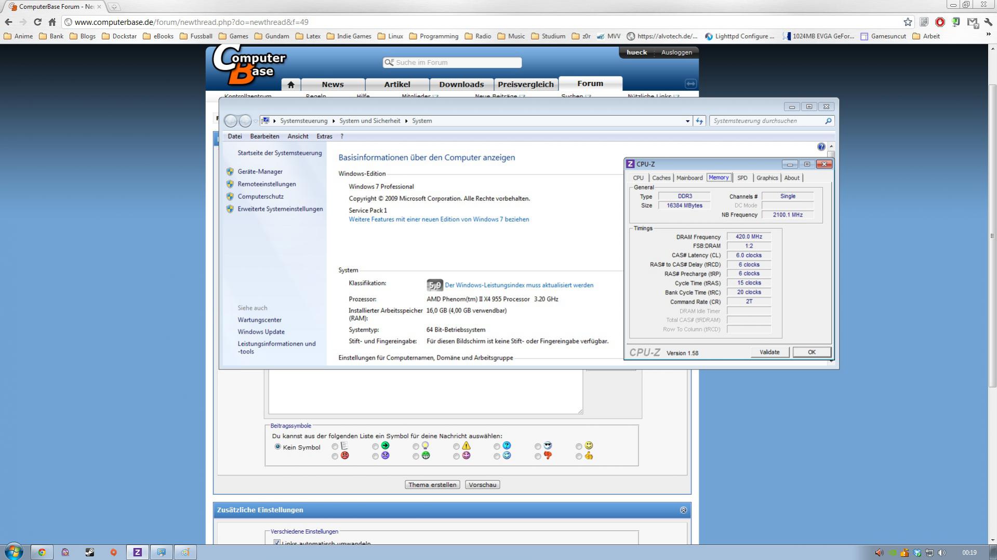The image size is (997, 560).
Task: Click Weitere Features Windows 7 edition link
Action: pyautogui.click(x=439, y=220)
